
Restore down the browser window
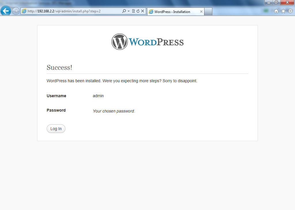[x=276, y=2]
